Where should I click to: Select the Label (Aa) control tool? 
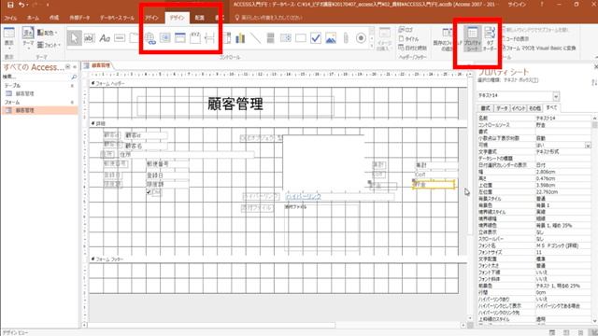tap(105, 38)
